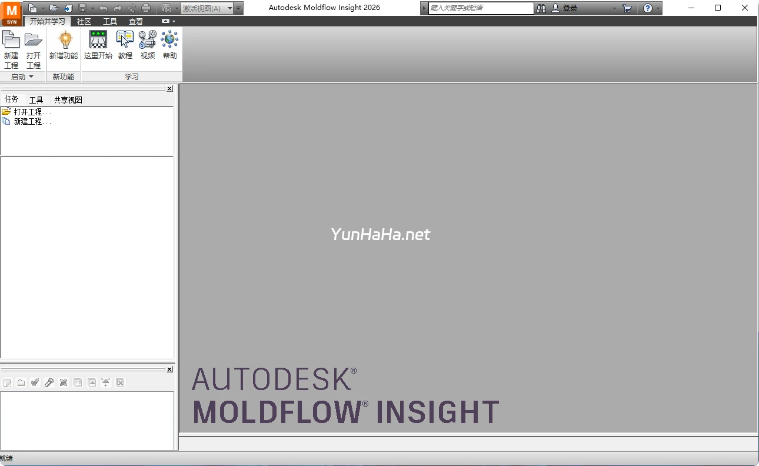Click the Import icon in quick access toolbar
Viewport: 759px width, 466px height.
pyautogui.click(x=68, y=8)
